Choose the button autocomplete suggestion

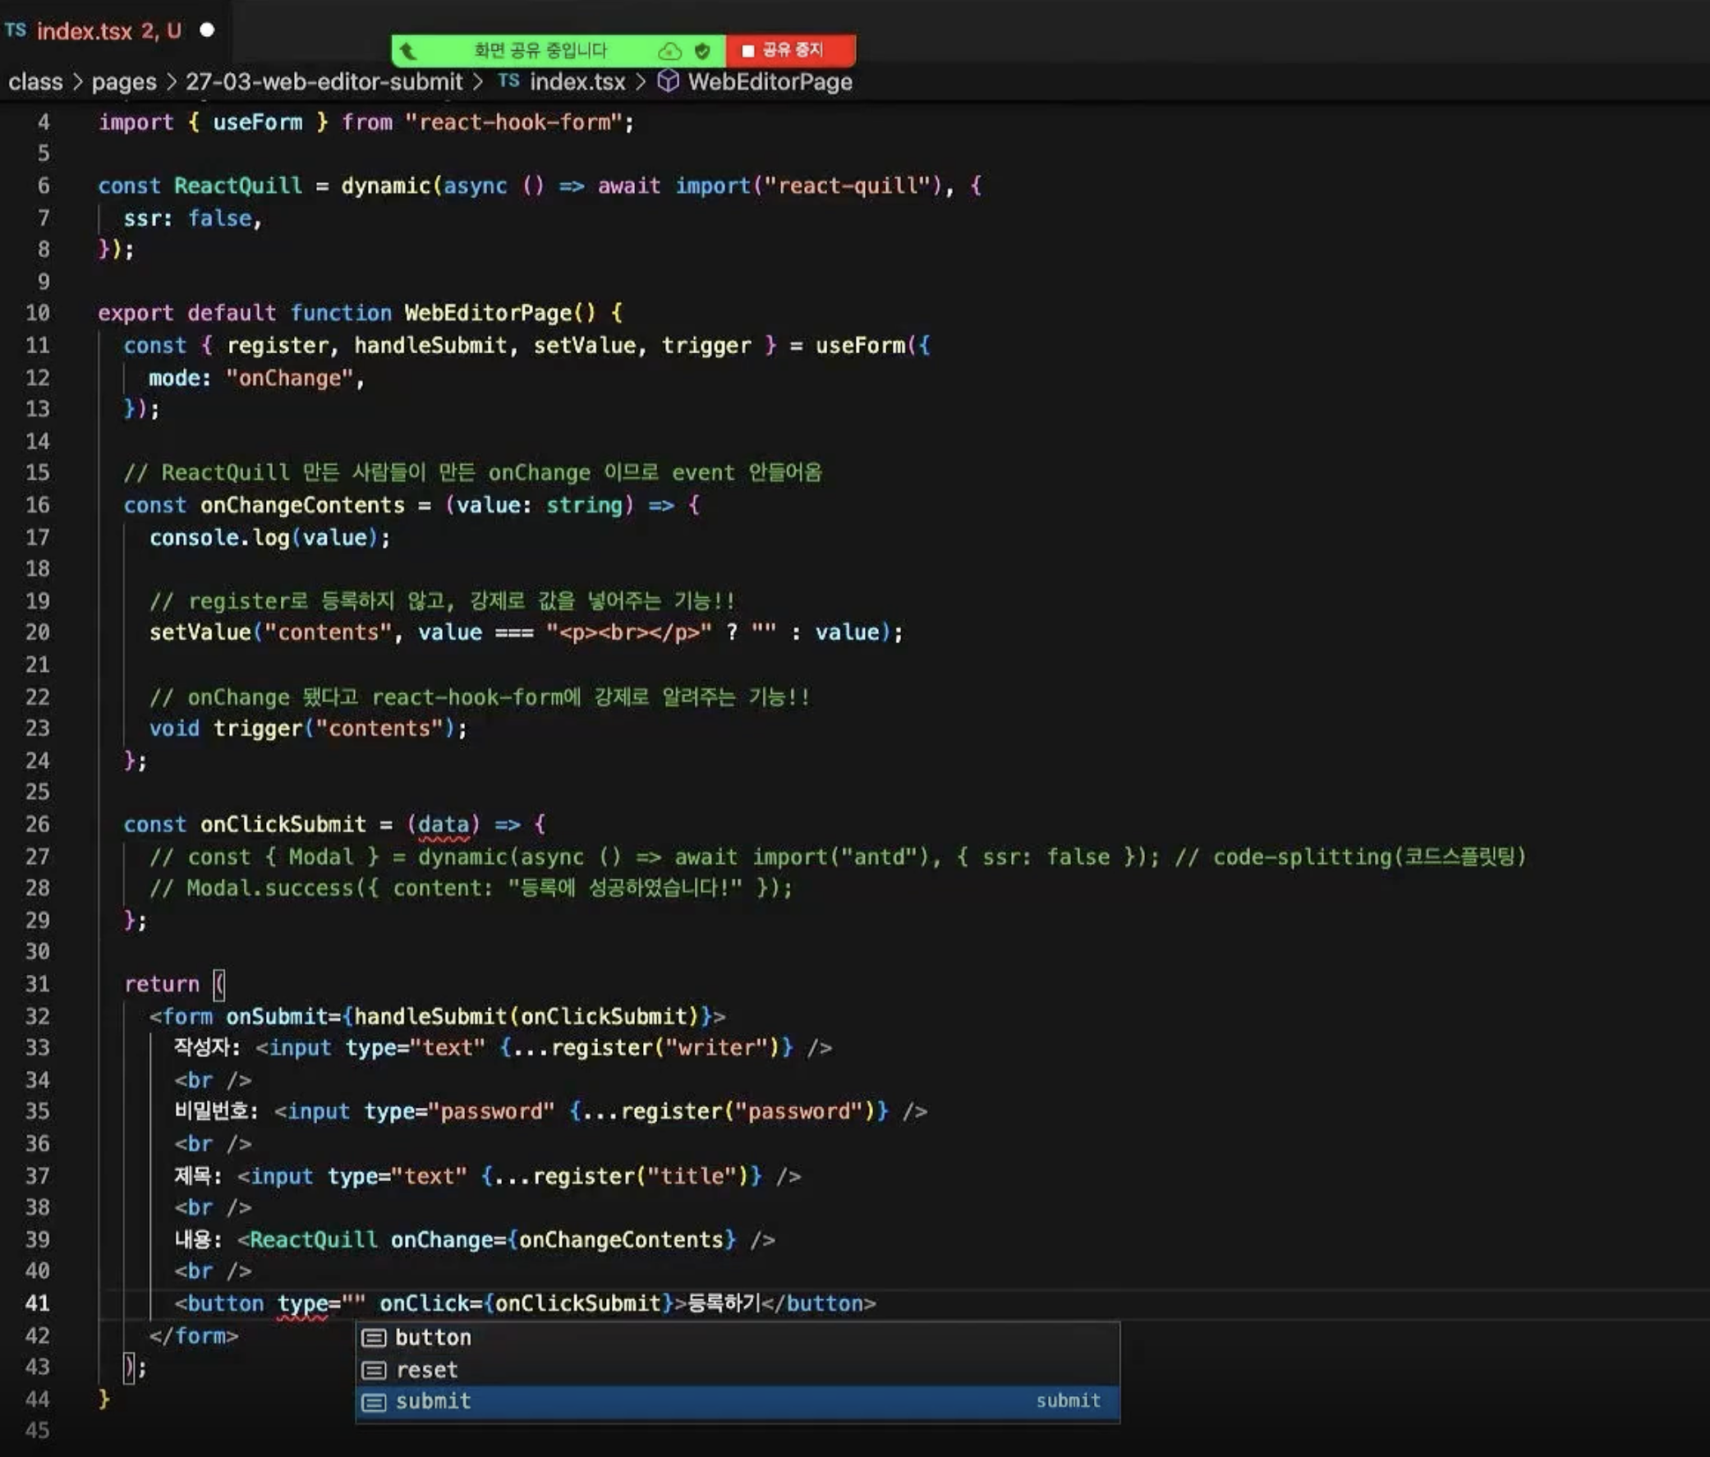coord(737,1337)
